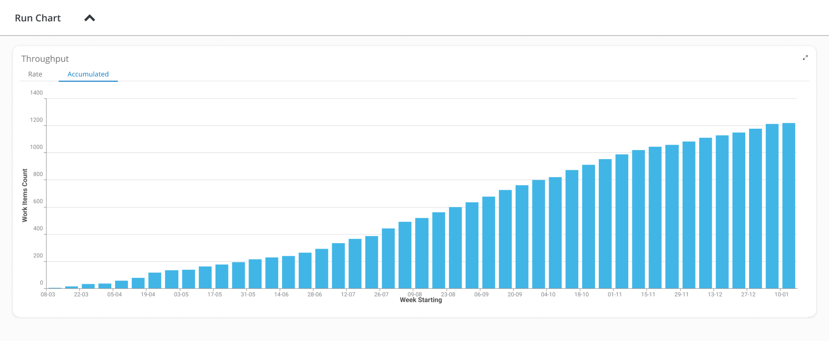Click the x-axis label 28-06
The height and width of the screenshot is (341, 829).
coord(315,295)
